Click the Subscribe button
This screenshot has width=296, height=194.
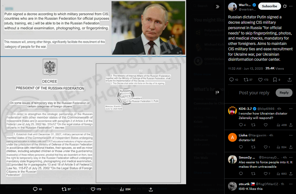(269, 6)
